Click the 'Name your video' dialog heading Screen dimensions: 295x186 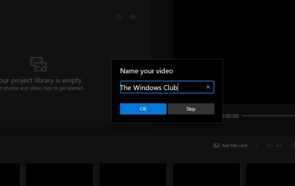click(x=147, y=71)
